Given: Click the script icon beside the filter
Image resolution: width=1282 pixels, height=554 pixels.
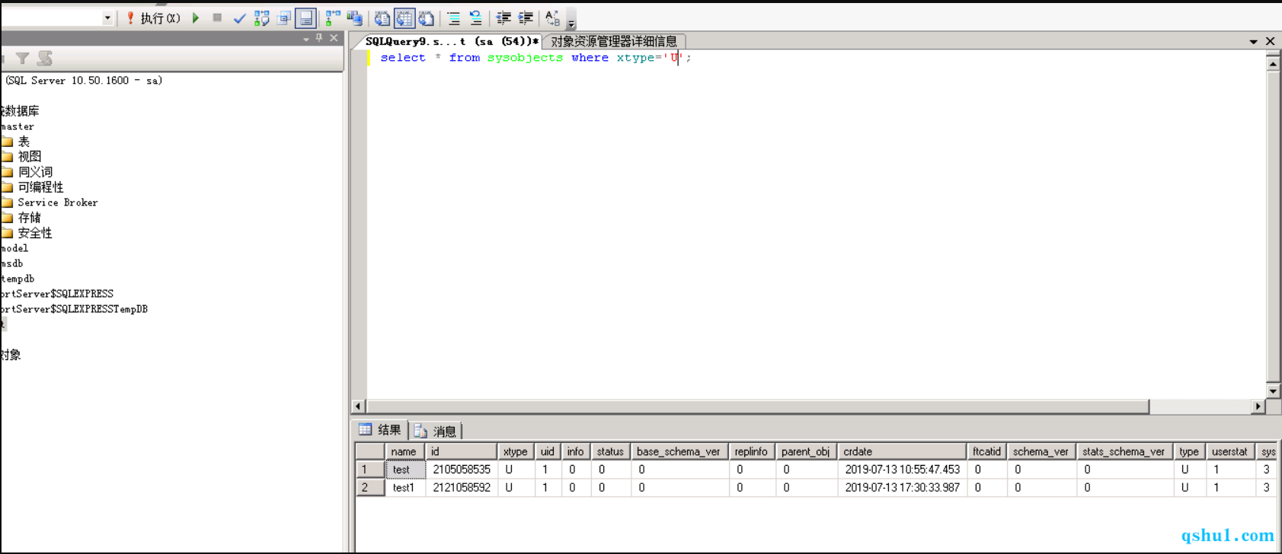Looking at the screenshot, I should coord(45,58).
